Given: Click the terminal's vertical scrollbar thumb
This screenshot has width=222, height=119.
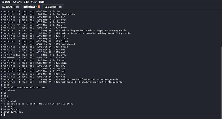Looking at the screenshot, I should [221, 82].
